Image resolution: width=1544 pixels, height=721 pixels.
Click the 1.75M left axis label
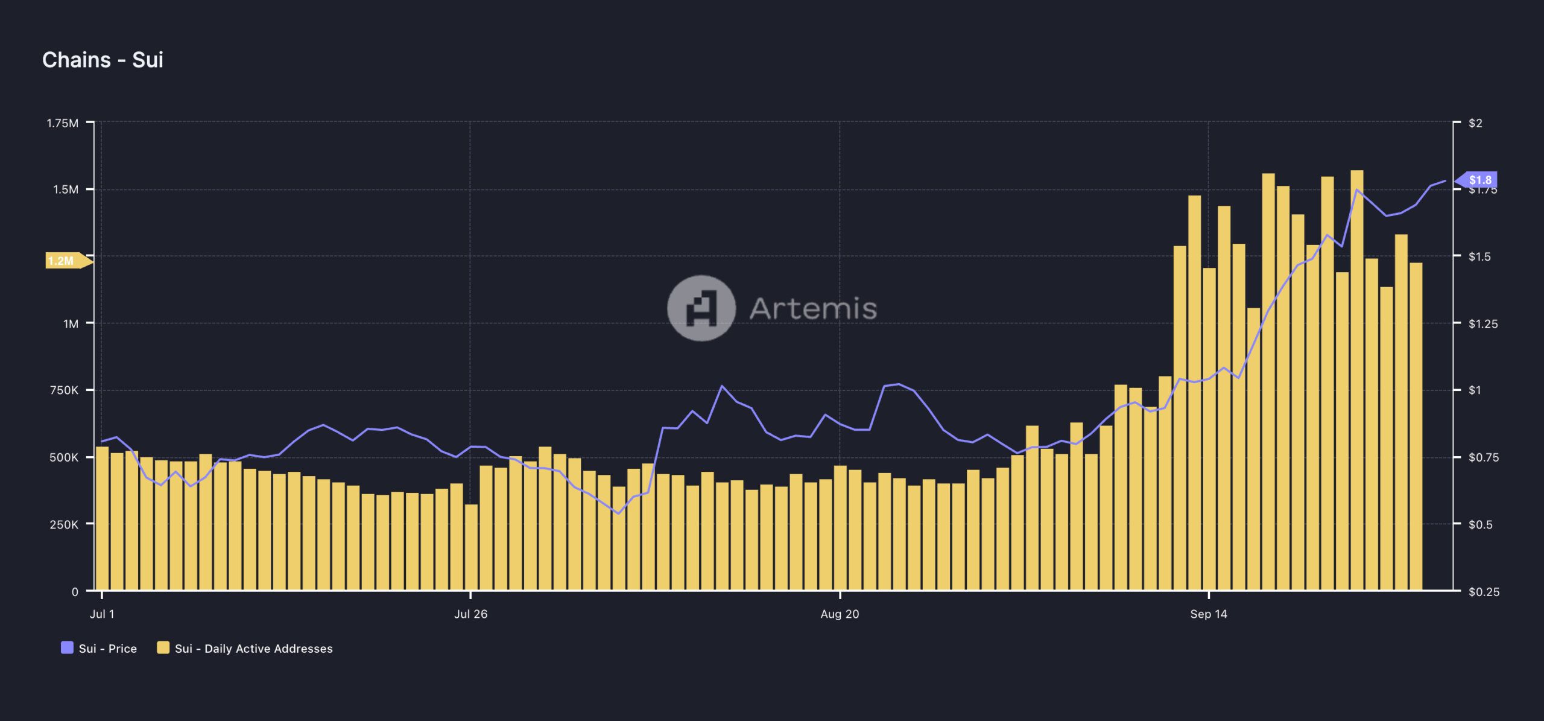(62, 123)
